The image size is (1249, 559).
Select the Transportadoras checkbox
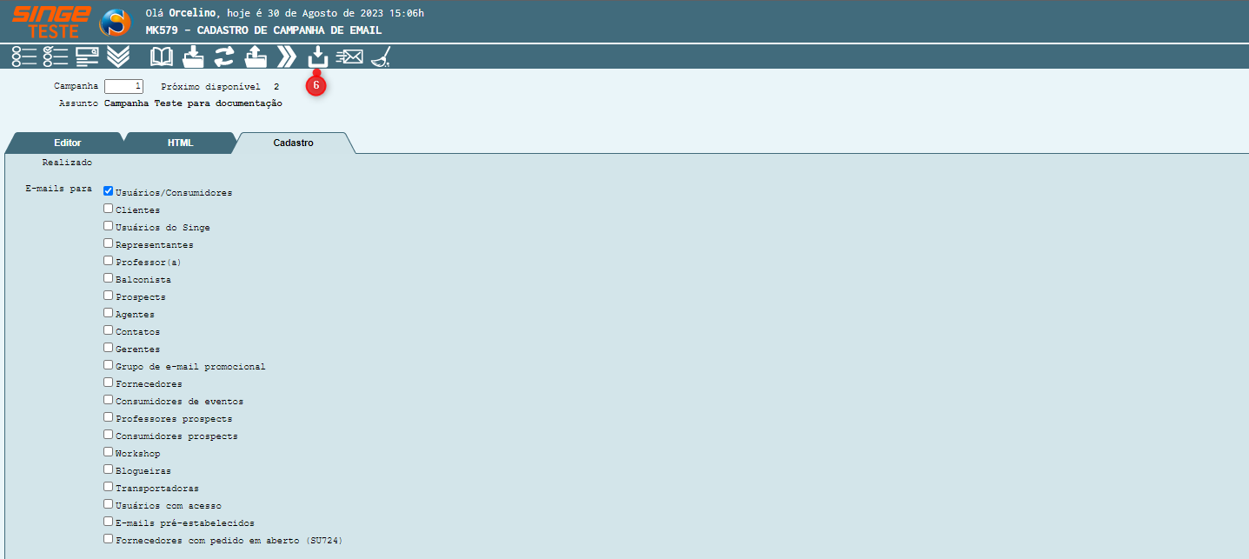109,487
